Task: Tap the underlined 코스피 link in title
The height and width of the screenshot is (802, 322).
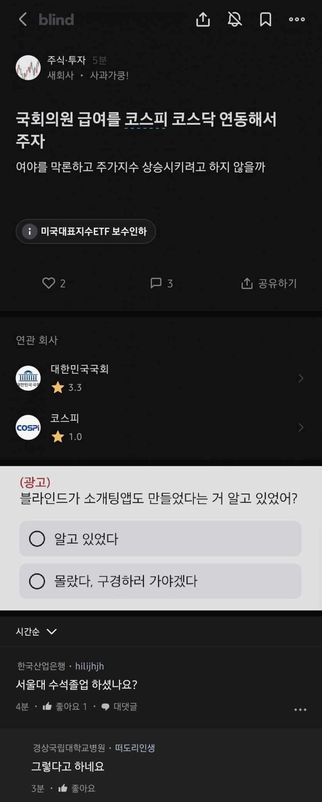Action: [145, 119]
